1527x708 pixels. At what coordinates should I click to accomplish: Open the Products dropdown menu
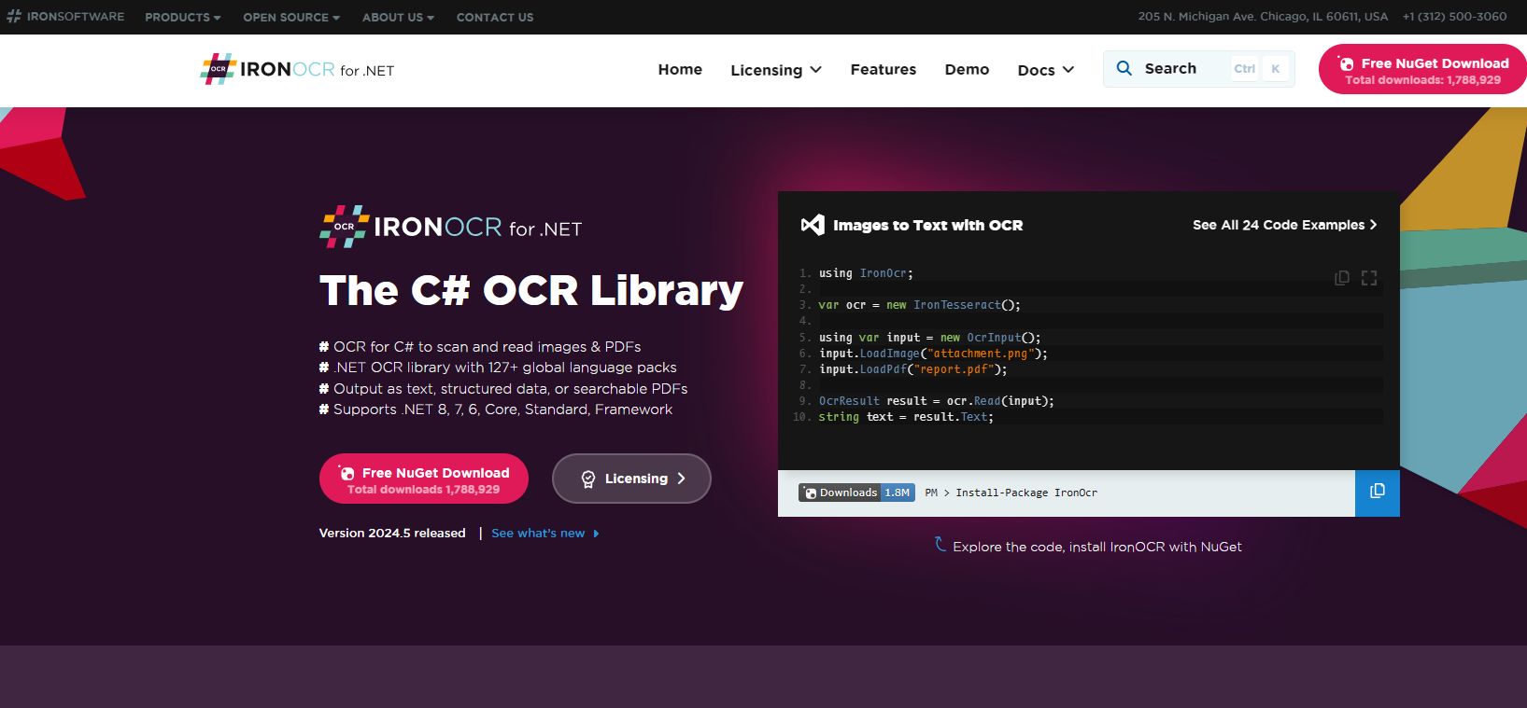(183, 17)
